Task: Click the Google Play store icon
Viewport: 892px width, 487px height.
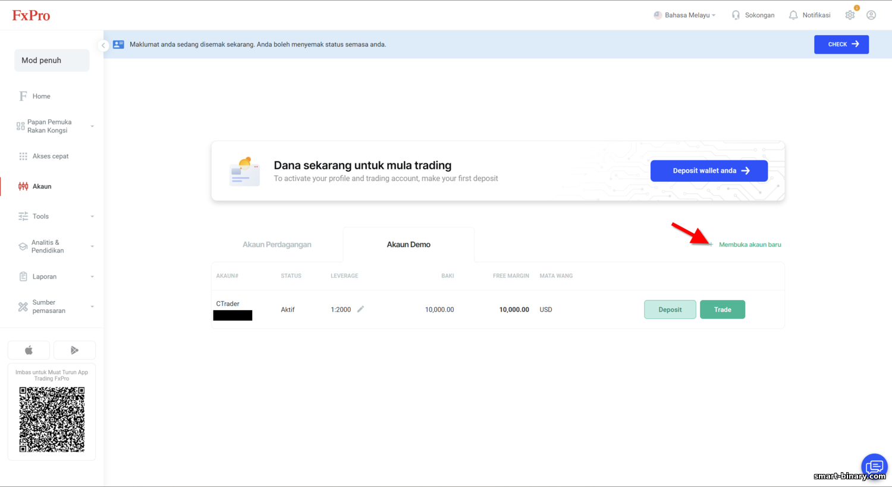Action: pyautogui.click(x=74, y=350)
